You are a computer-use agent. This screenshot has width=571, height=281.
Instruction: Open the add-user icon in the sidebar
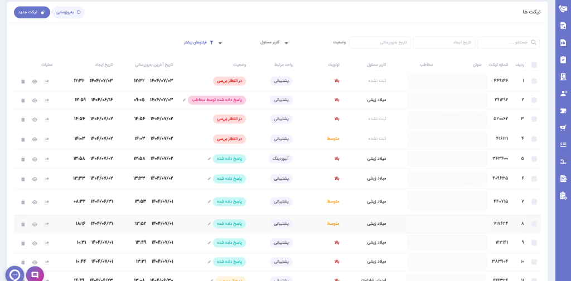(x=563, y=93)
